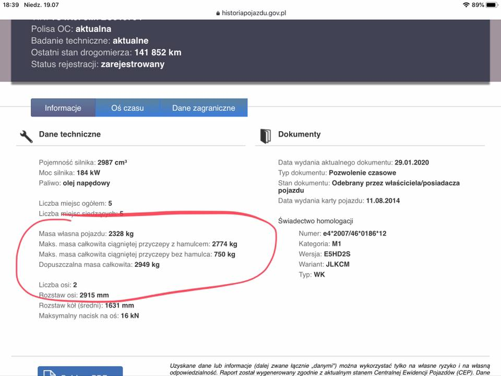Select Typ value WK
The image size is (501, 376).
[319, 274]
